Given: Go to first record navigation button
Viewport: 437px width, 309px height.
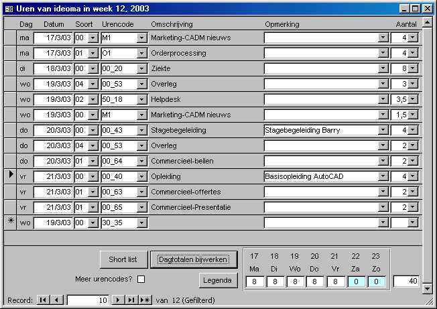Looking at the screenshot, I should point(43,300).
